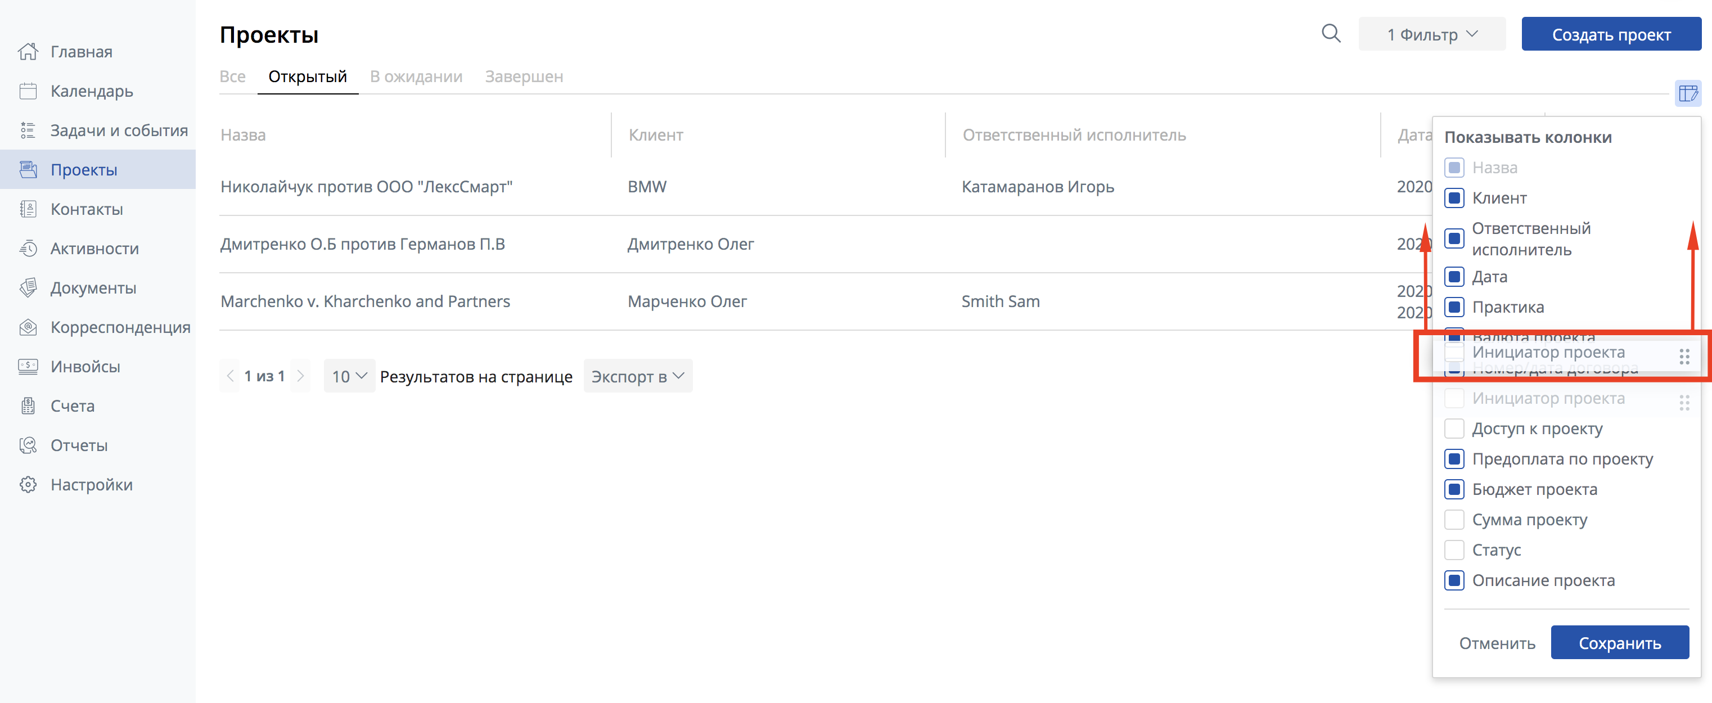Grab the drag handle of dragged Инициатор проекта
Image resolution: width=1712 pixels, height=703 pixels.
click(1684, 357)
